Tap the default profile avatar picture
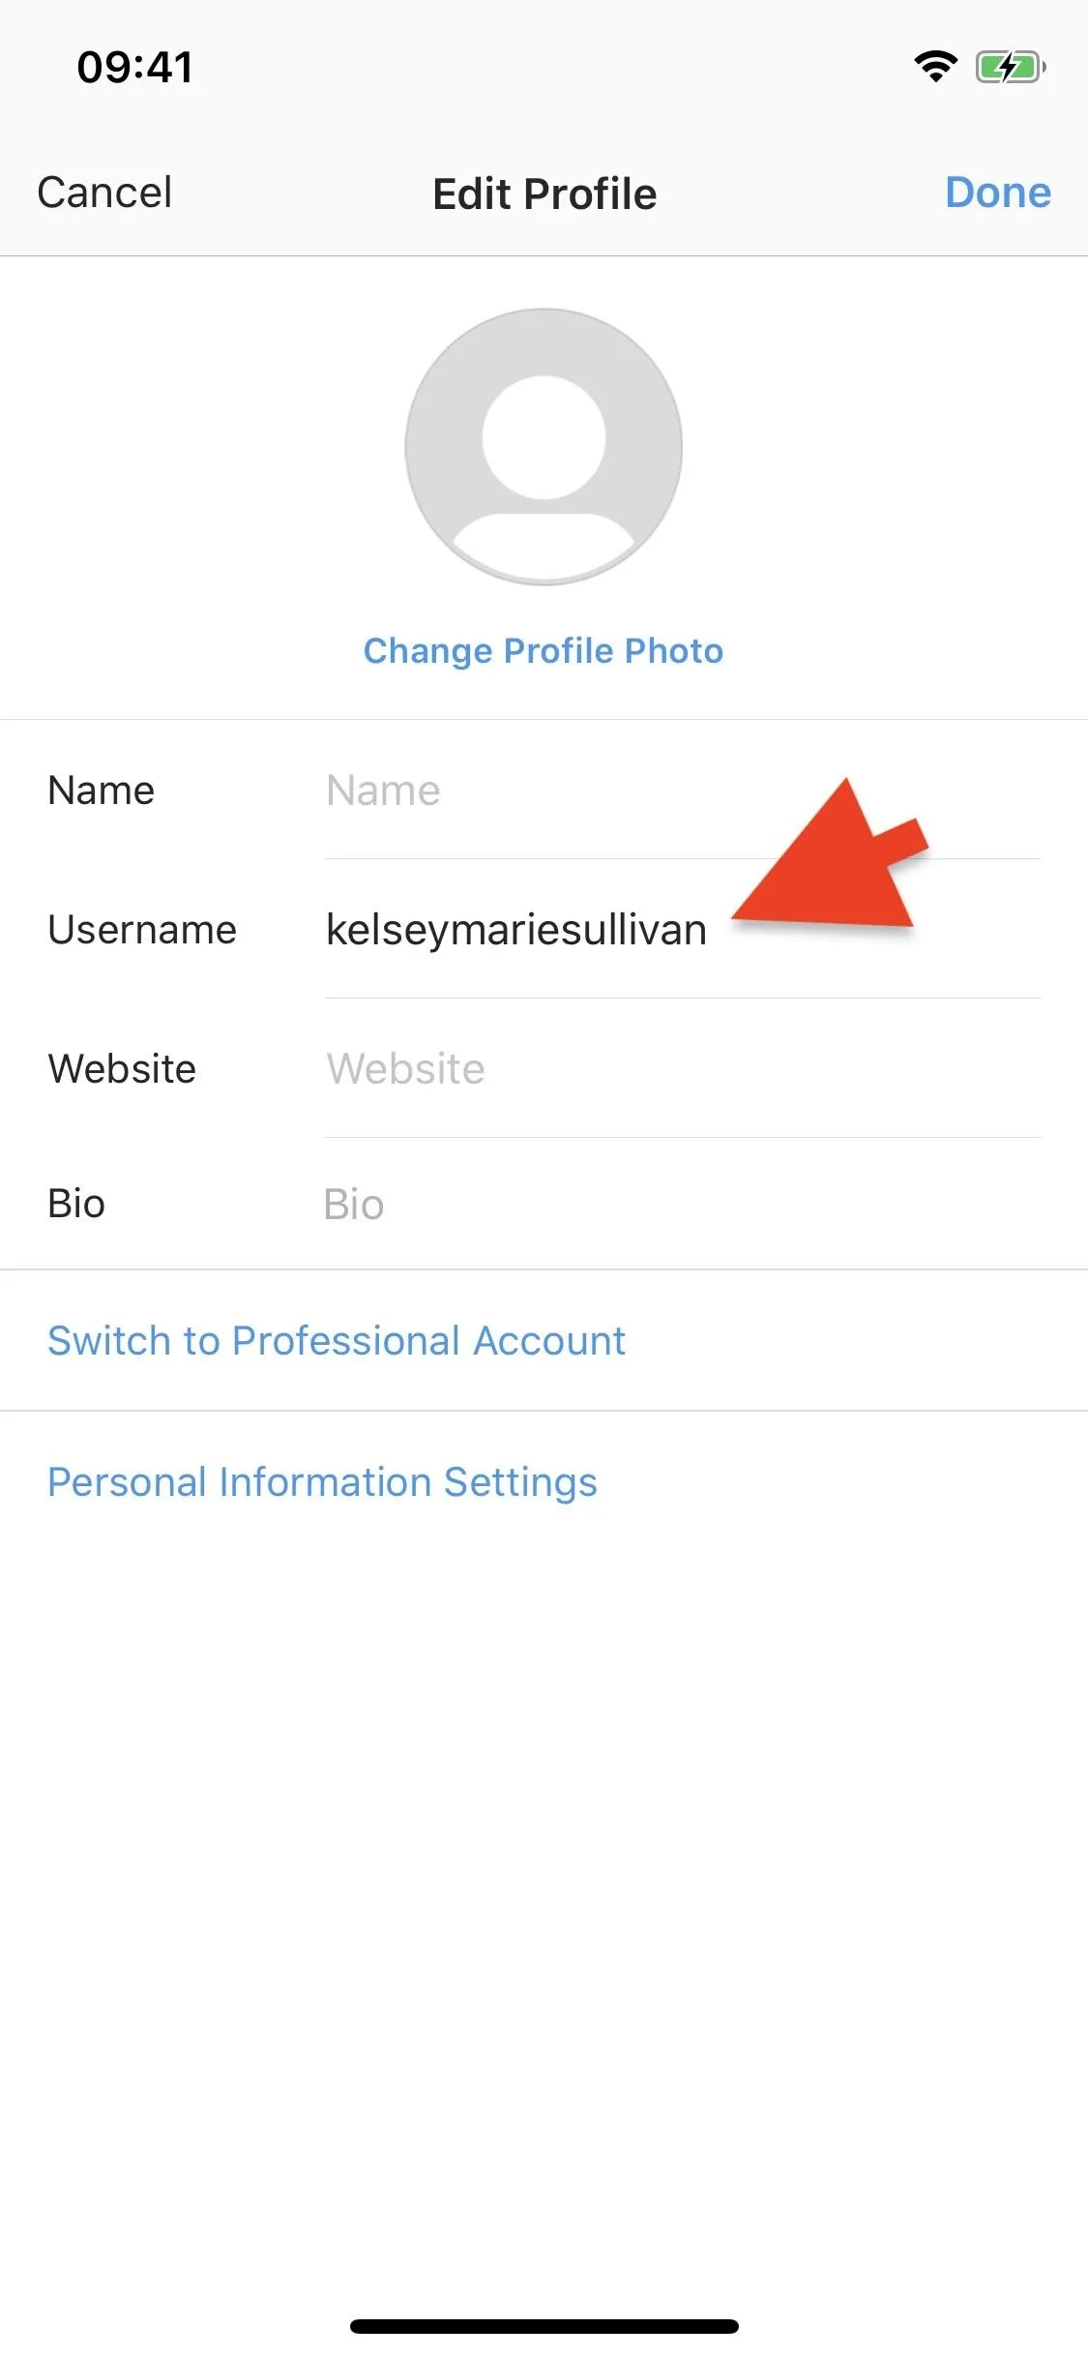Image resolution: width=1088 pixels, height=2357 pixels. click(544, 447)
